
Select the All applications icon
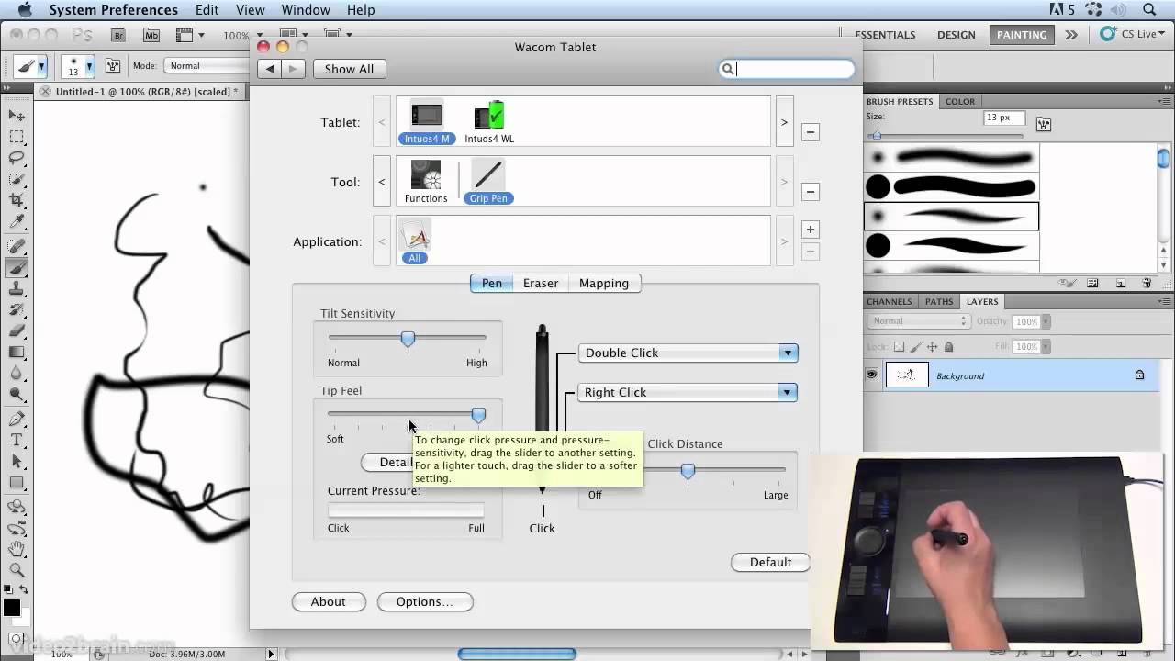pos(415,241)
